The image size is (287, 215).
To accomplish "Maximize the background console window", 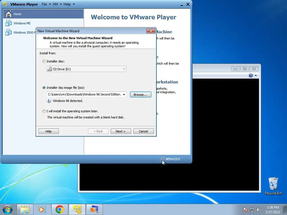I will pyautogui.click(x=245, y=69).
